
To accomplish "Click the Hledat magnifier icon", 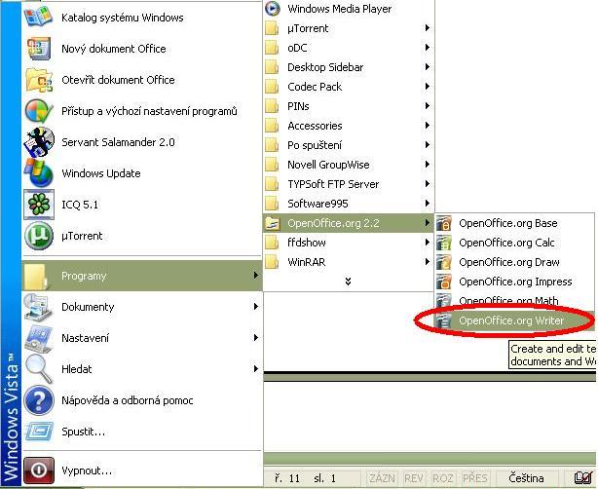I will coord(38,369).
